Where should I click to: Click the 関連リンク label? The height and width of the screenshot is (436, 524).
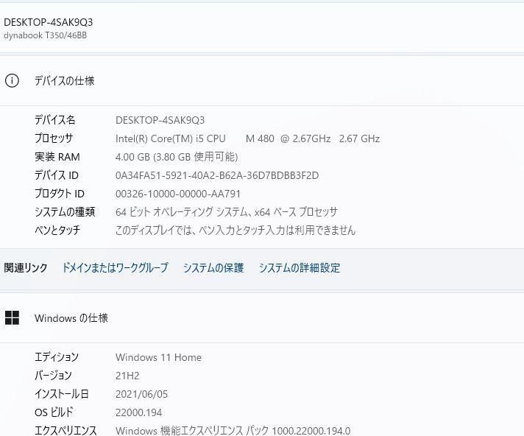pyautogui.click(x=26, y=267)
